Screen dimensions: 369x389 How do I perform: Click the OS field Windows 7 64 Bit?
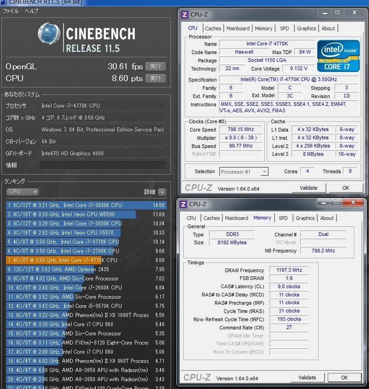[x=103, y=130]
